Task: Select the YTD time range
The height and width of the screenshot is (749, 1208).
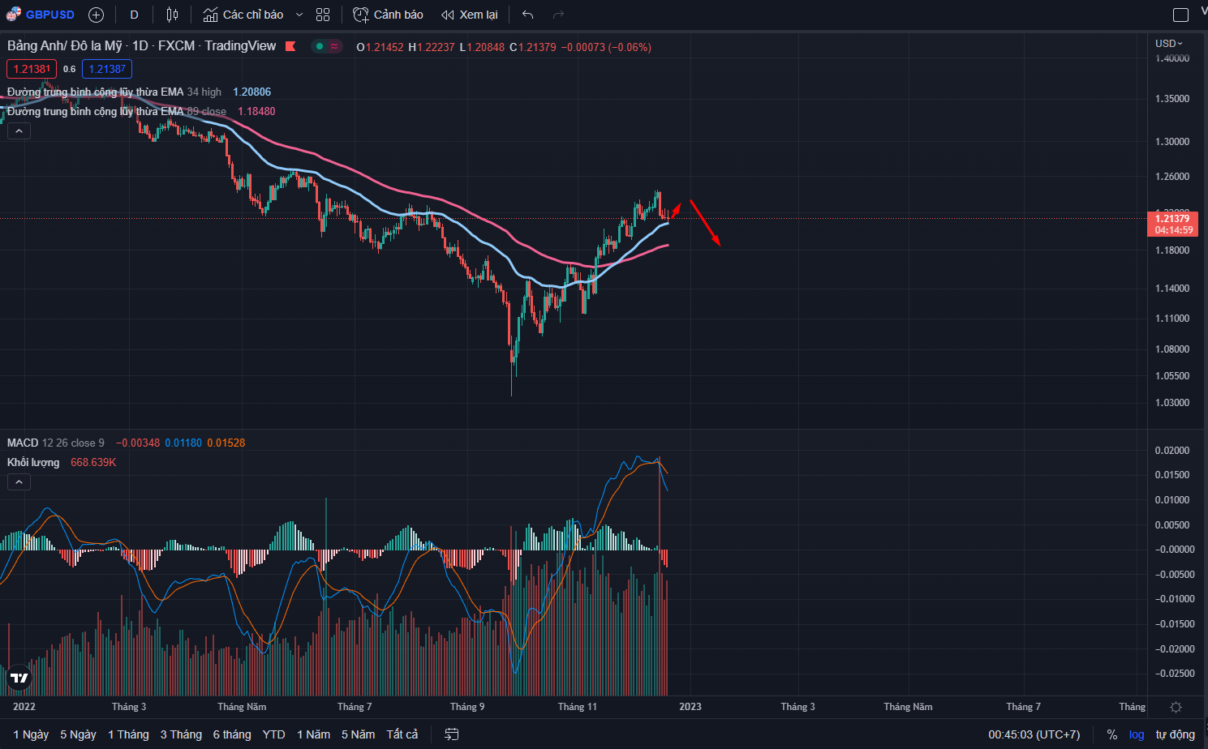Action: [x=273, y=734]
